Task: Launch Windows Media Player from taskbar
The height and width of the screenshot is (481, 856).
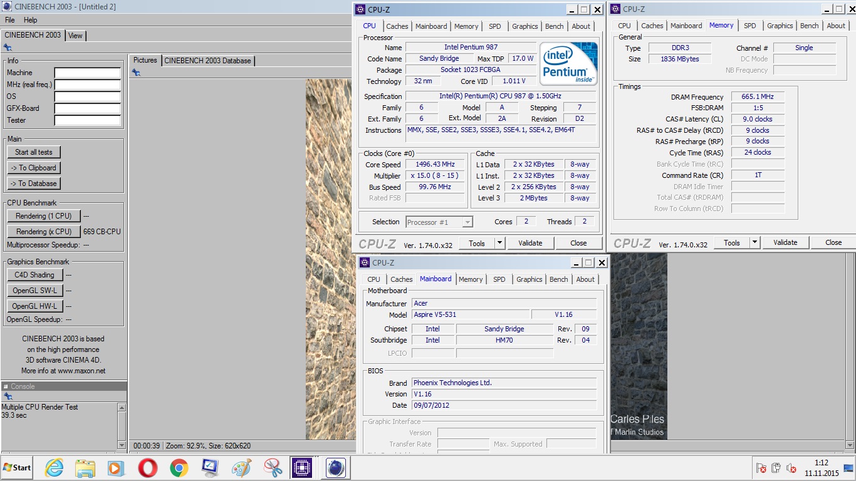Action: tap(116, 468)
